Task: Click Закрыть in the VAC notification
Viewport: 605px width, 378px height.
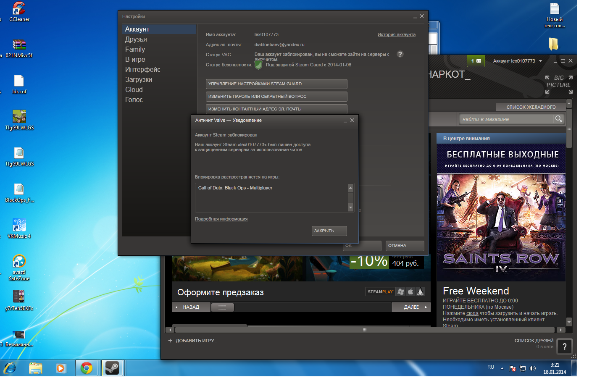Action: tap(329, 231)
